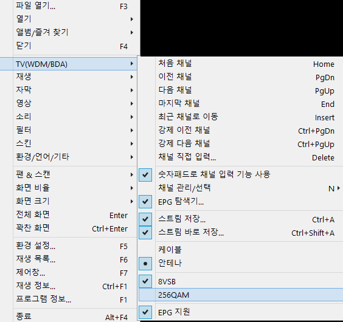Toggle EPG 지원 checkmark
Image resolution: width=343 pixels, height=322 pixels.
point(241,312)
